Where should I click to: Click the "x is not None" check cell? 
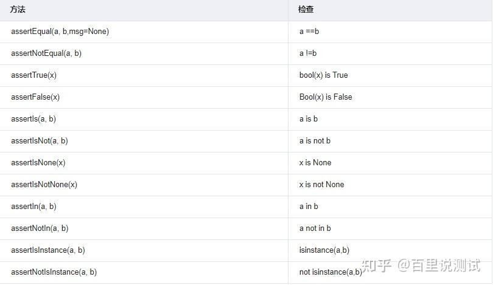321,184
